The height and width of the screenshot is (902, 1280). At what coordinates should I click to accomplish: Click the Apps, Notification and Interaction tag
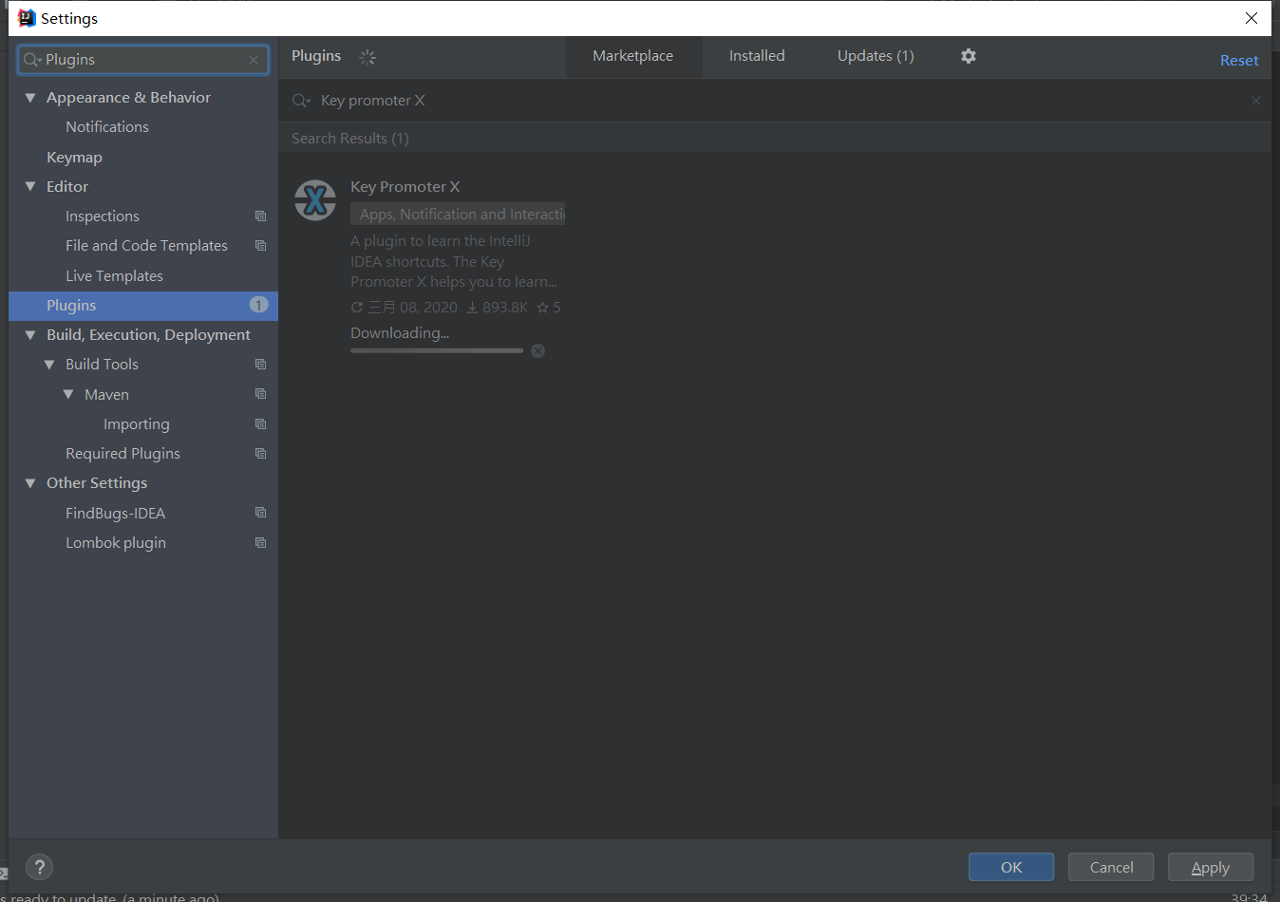point(458,215)
